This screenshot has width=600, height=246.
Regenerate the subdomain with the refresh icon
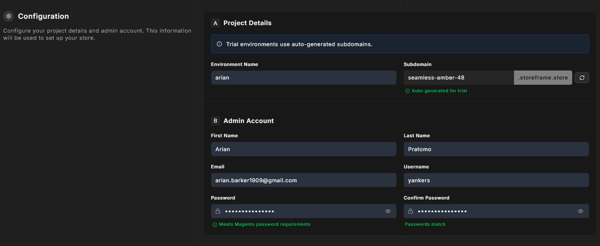click(x=582, y=78)
